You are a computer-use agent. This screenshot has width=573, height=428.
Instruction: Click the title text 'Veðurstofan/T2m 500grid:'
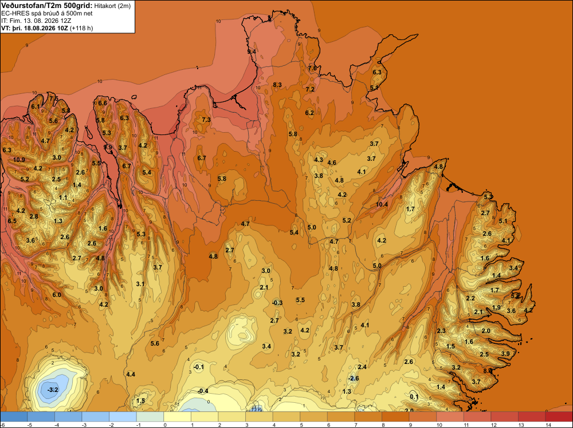point(47,5)
